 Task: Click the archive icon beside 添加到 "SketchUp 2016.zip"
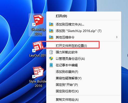(51, 31)
